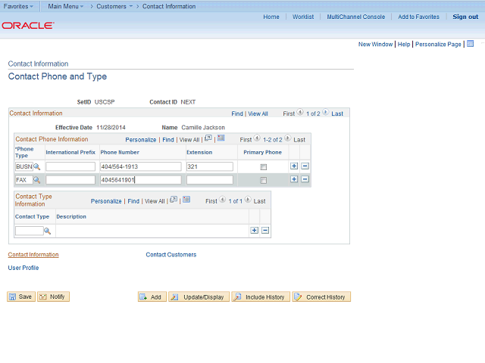
Task: Add row after BUSN phone row
Action: [294, 166]
